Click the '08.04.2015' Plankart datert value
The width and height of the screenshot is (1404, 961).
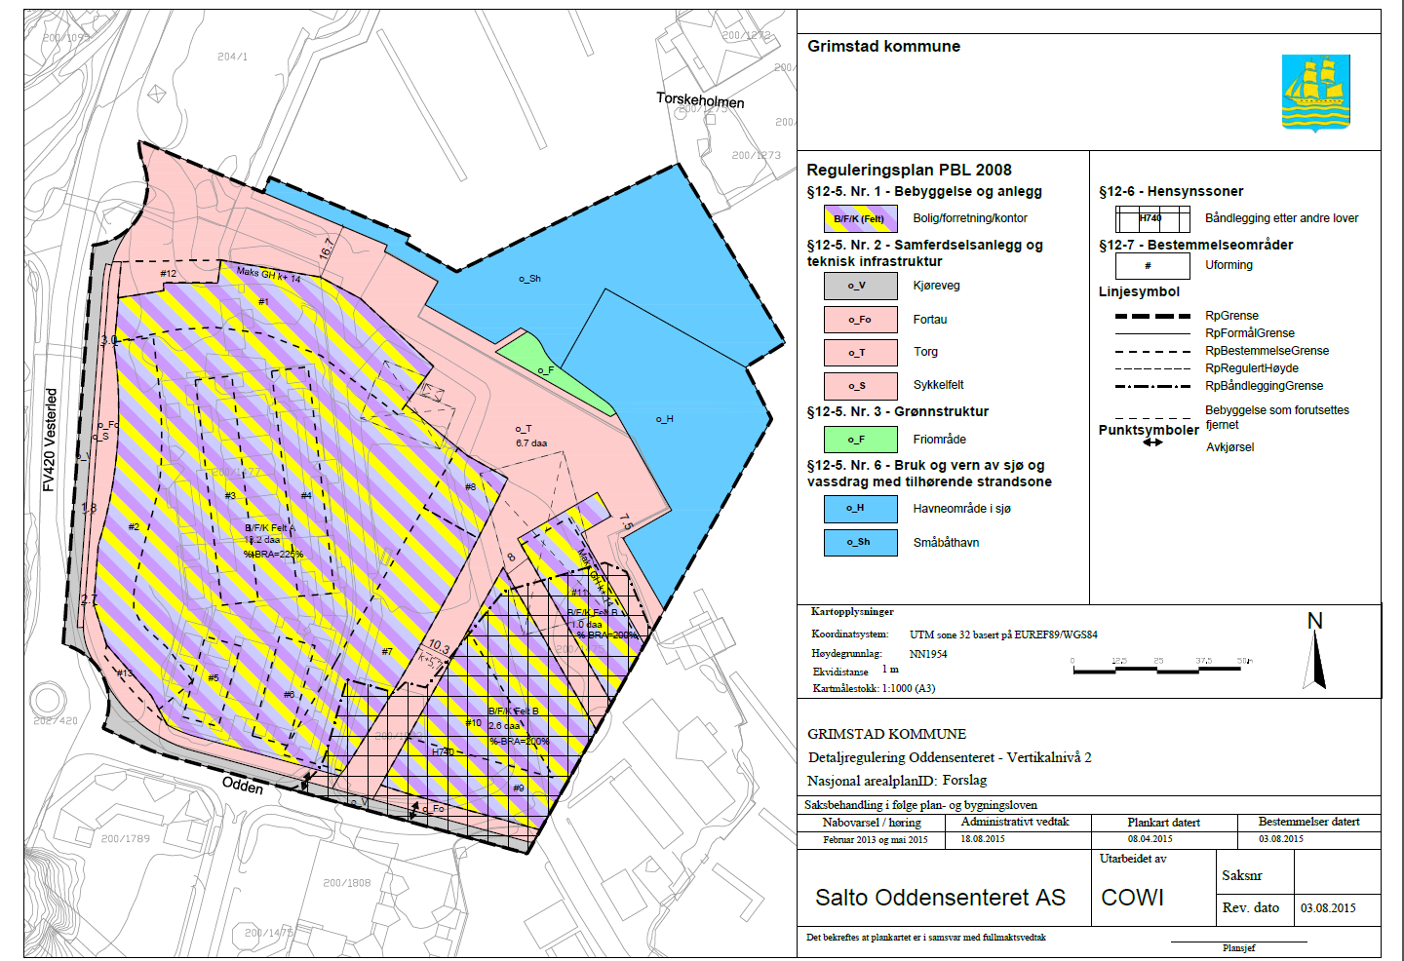1150,839
